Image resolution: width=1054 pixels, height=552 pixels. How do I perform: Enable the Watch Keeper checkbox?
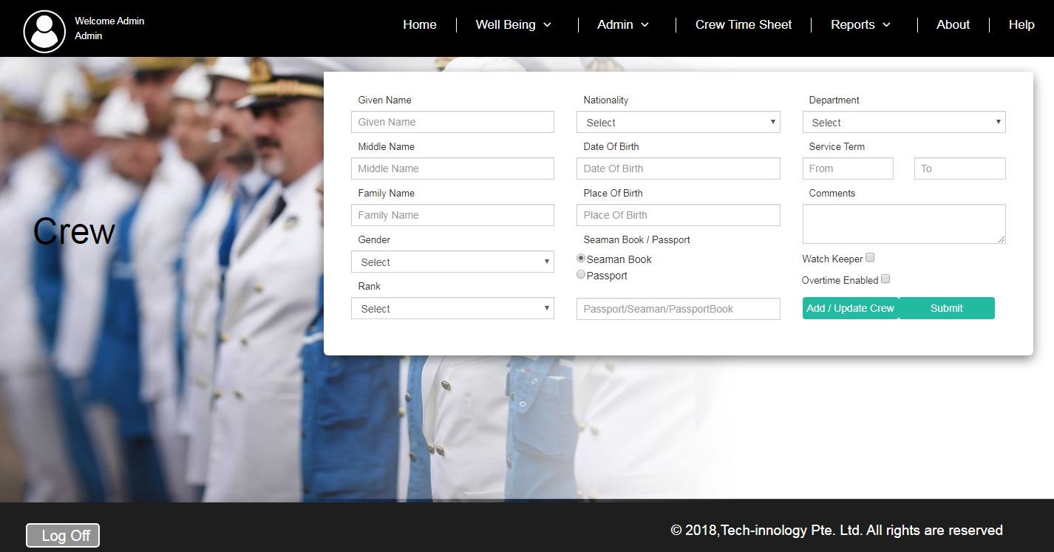pyautogui.click(x=870, y=258)
